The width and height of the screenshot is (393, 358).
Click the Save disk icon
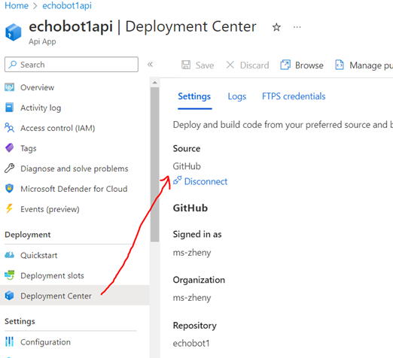tap(186, 65)
